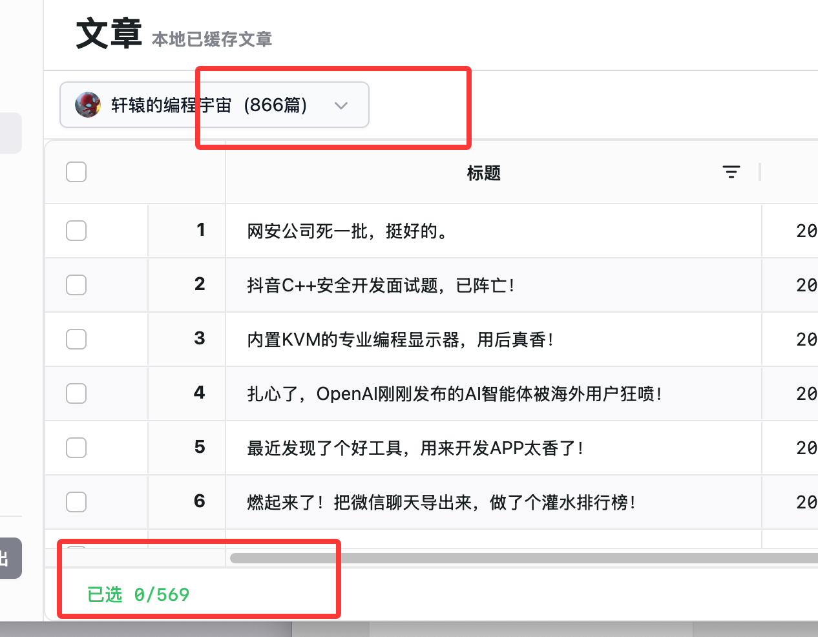Click the 标题 column header label

coord(483,173)
